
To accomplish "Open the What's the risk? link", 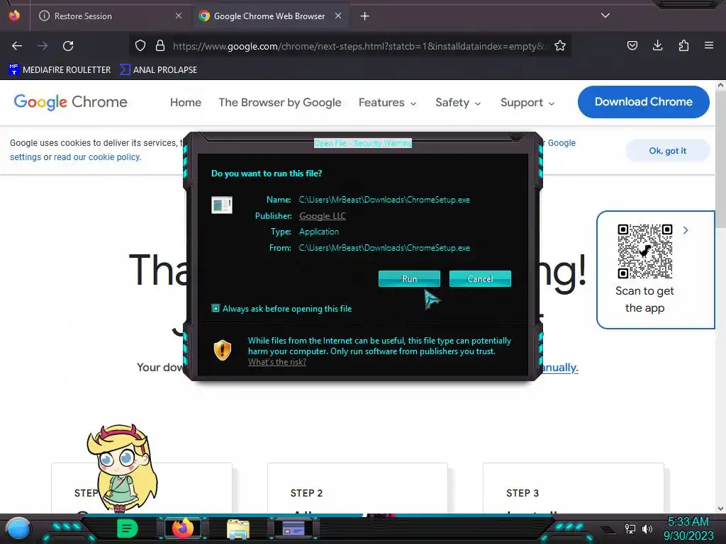I will pyautogui.click(x=277, y=362).
